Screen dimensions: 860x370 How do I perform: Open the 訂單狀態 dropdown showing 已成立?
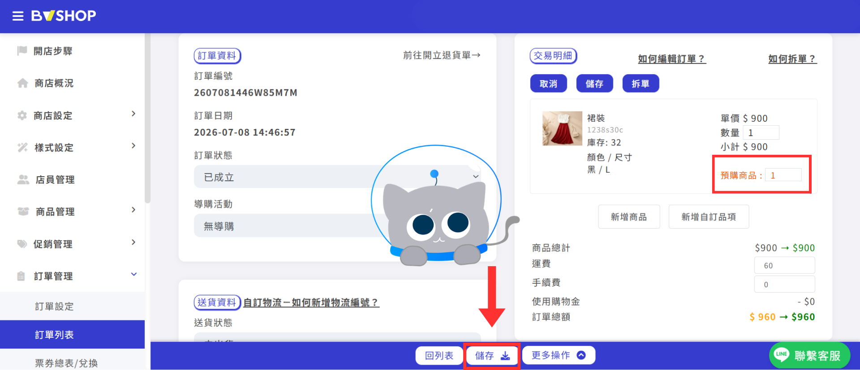coord(337,177)
